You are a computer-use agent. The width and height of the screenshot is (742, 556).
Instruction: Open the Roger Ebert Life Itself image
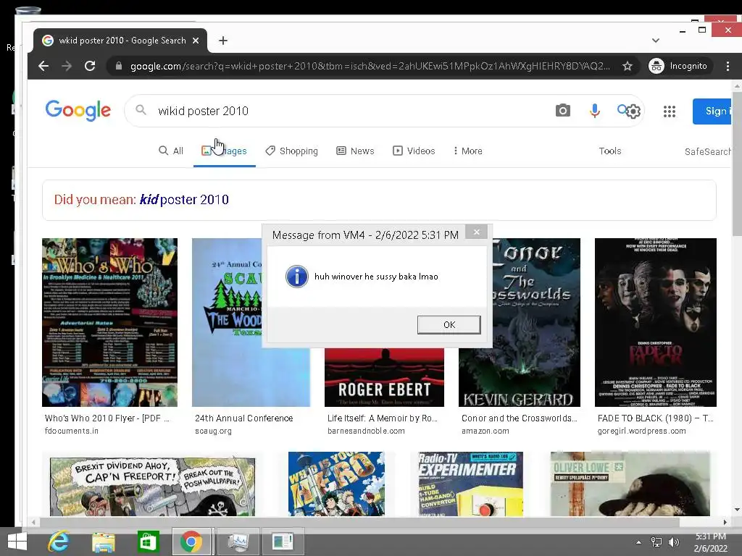pyautogui.click(x=384, y=377)
